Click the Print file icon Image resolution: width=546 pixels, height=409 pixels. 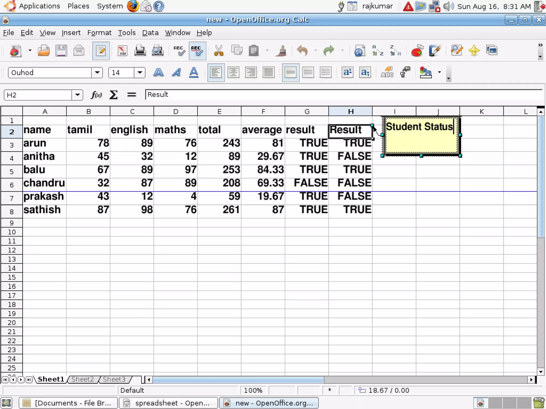[140, 51]
